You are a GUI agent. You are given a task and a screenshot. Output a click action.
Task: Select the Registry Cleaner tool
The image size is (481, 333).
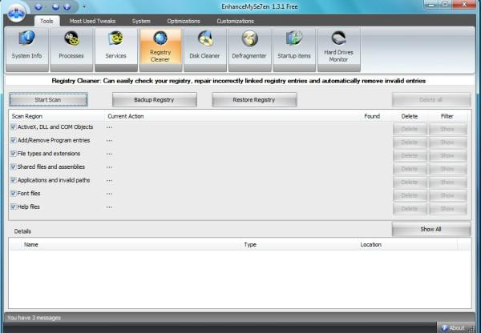click(x=160, y=46)
